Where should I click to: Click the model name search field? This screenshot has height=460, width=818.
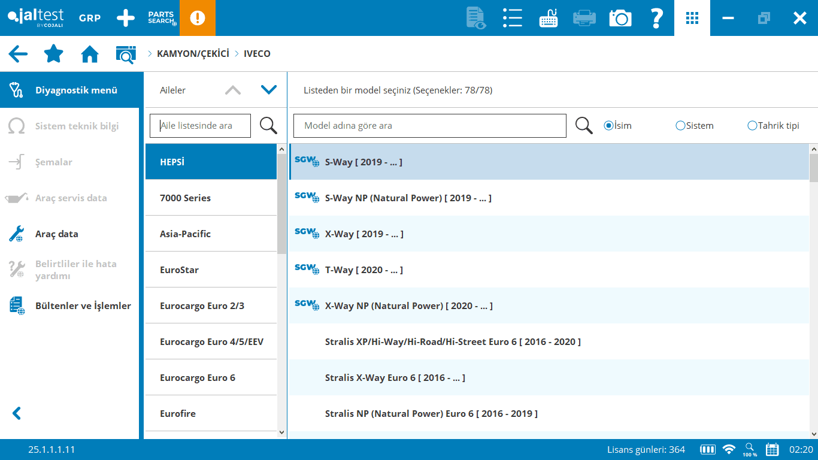click(x=429, y=126)
